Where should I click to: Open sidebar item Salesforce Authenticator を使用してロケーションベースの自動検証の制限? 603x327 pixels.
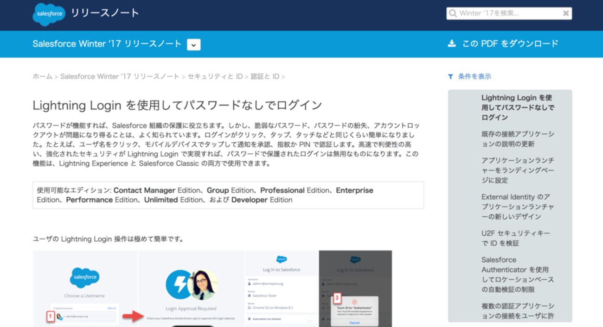[x=518, y=274]
